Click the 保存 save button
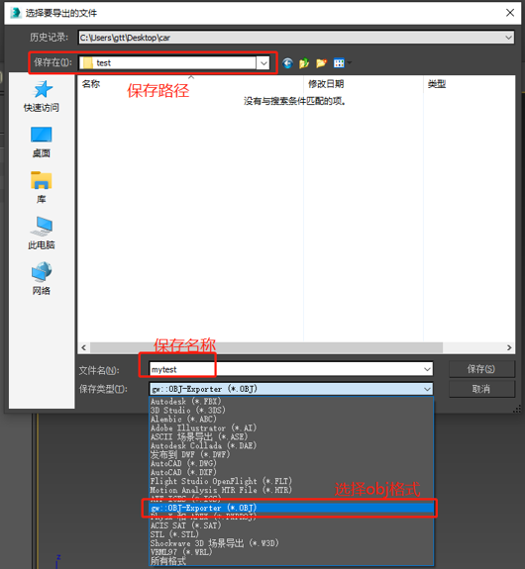This screenshot has height=569, width=525. click(481, 369)
